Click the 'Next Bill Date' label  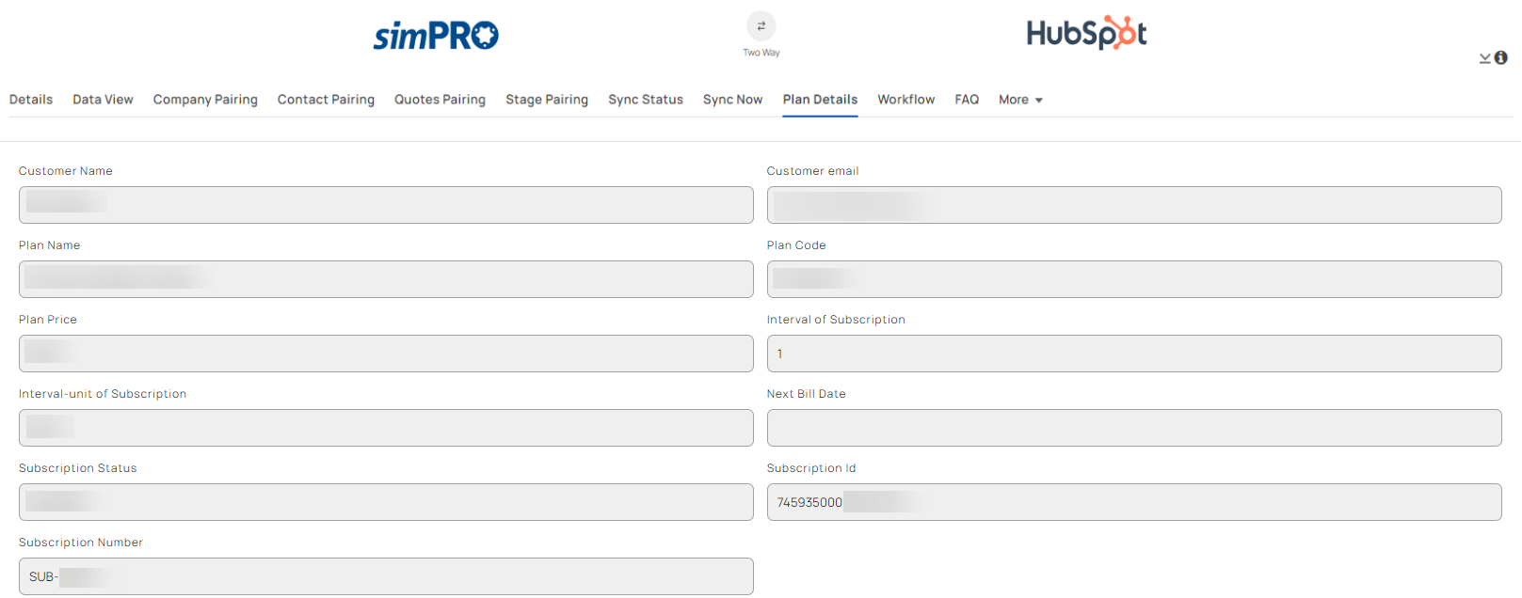[x=806, y=394]
